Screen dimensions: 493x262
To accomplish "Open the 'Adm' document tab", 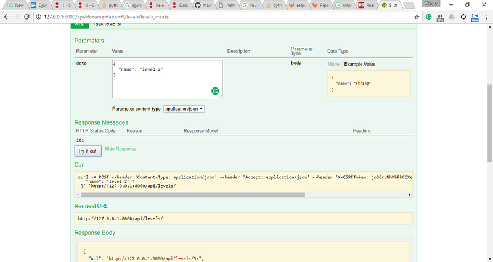I will point(227,6).
